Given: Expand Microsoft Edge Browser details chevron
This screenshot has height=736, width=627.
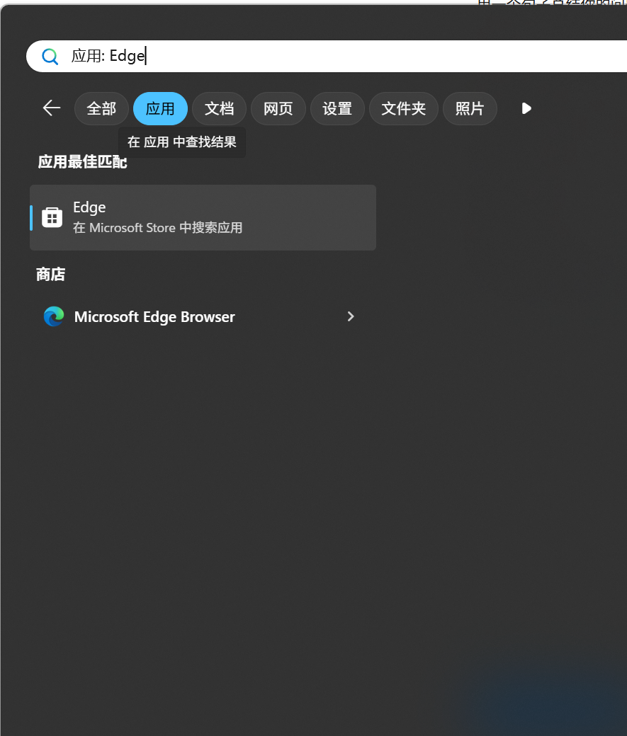Looking at the screenshot, I should (351, 316).
